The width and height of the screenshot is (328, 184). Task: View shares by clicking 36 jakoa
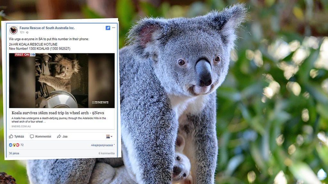(x=14, y=153)
